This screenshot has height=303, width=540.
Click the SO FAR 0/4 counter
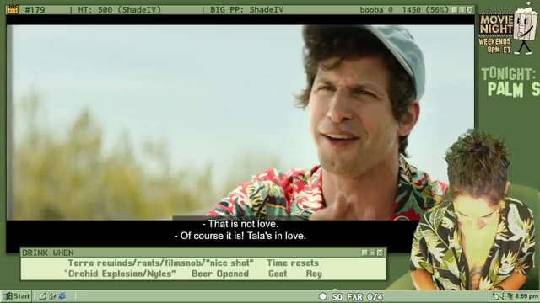pyautogui.click(x=357, y=297)
